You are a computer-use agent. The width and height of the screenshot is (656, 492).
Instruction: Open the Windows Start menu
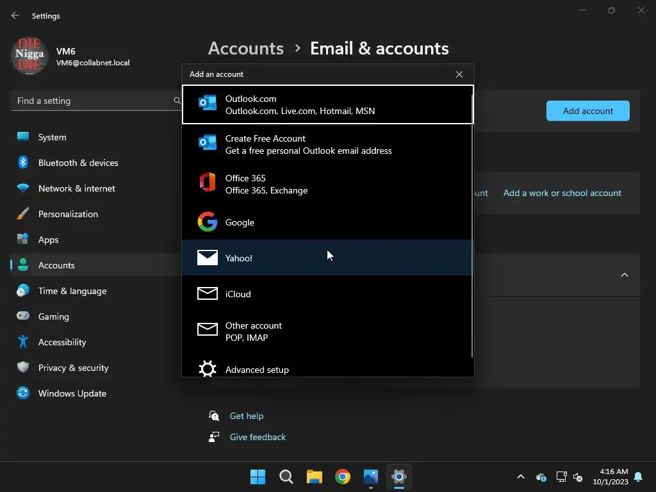click(x=258, y=477)
